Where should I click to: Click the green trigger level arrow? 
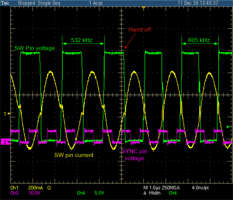tap(229, 127)
